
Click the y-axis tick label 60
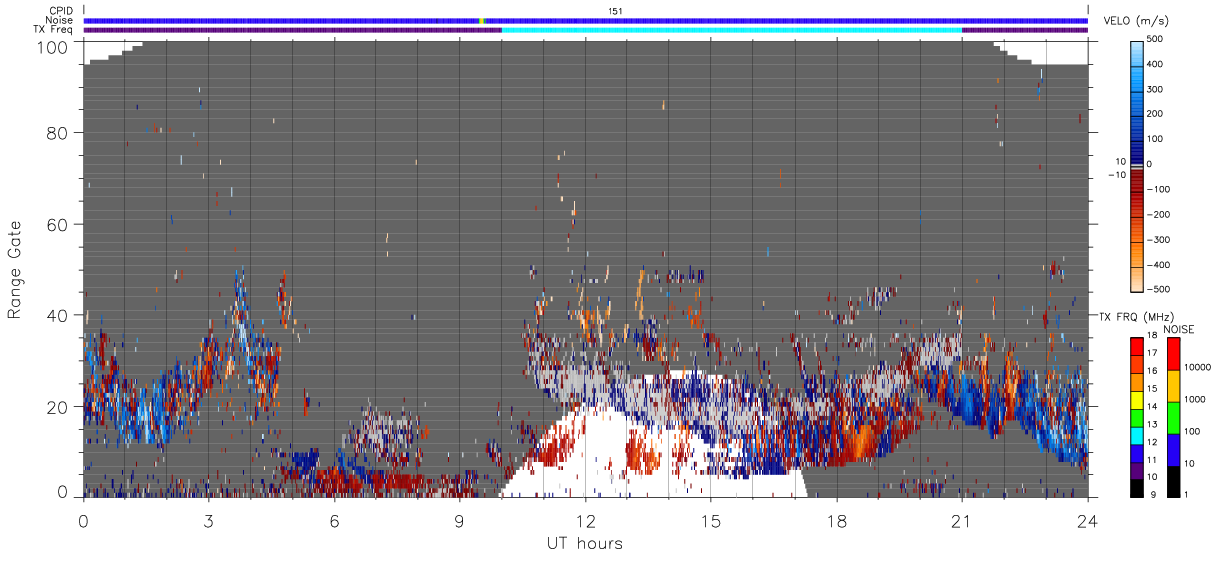(x=58, y=224)
